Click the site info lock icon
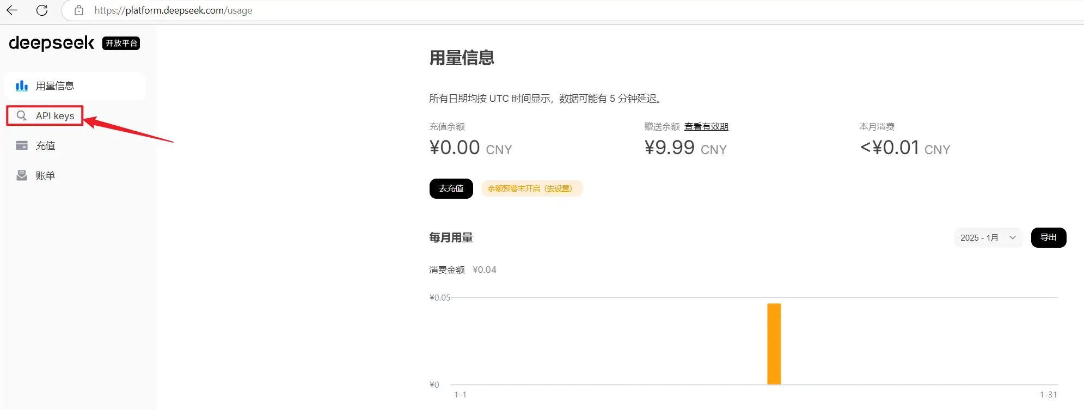 coord(79,10)
